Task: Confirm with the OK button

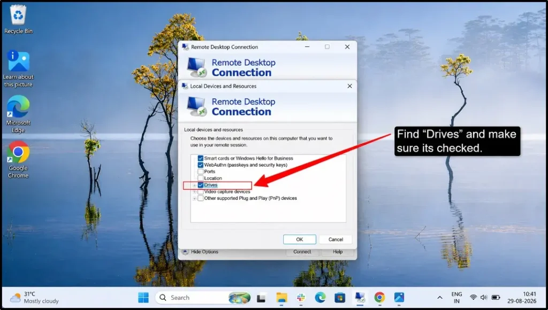Action: (x=300, y=239)
